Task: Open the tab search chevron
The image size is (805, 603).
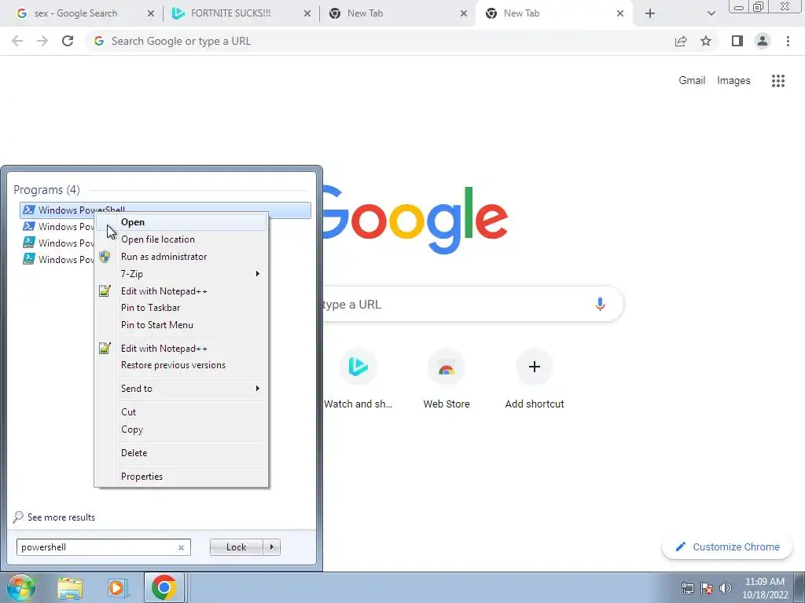Action: click(x=711, y=13)
